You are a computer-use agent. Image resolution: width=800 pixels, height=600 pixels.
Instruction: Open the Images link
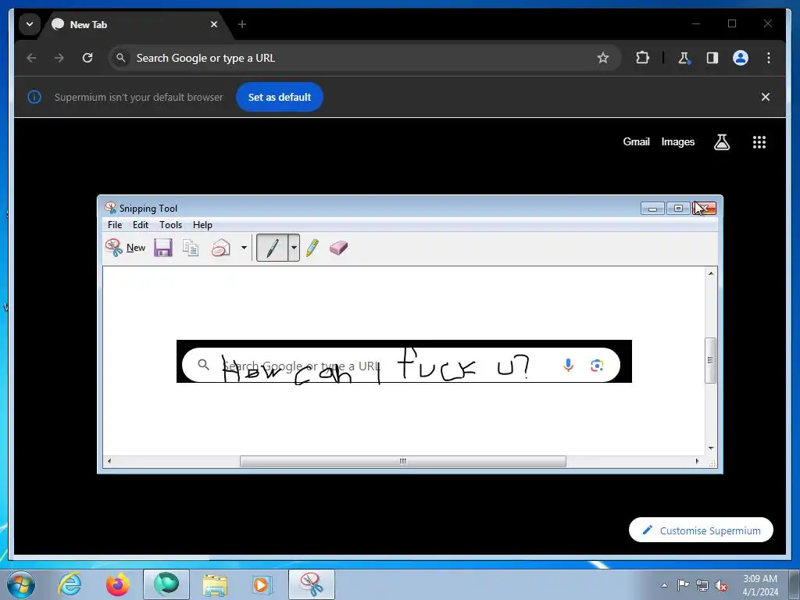click(x=677, y=142)
